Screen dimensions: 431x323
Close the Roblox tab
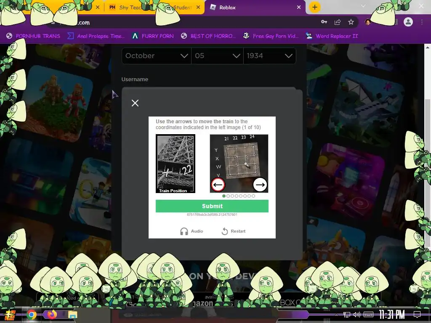click(x=299, y=8)
